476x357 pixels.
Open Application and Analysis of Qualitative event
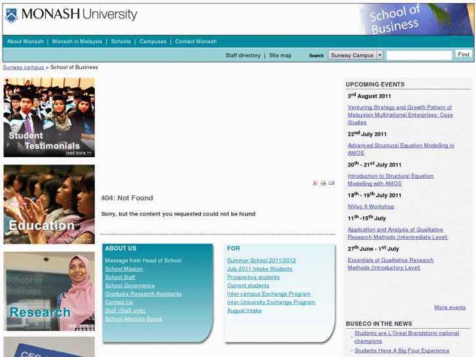397,233
